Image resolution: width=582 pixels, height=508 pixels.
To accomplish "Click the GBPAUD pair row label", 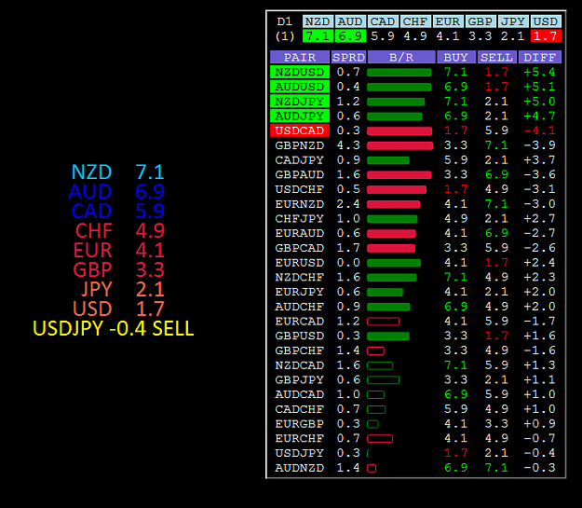I will coord(300,174).
